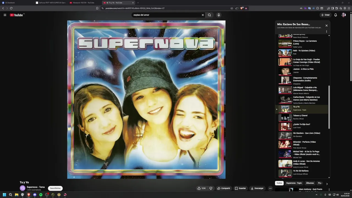
Task: Open the Brave Rewards triangle icon
Action: coord(246,8)
